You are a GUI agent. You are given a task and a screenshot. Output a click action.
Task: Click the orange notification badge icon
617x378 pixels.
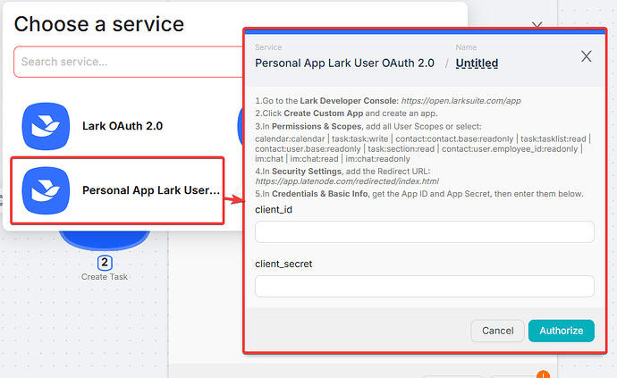pyautogui.click(x=543, y=374)
